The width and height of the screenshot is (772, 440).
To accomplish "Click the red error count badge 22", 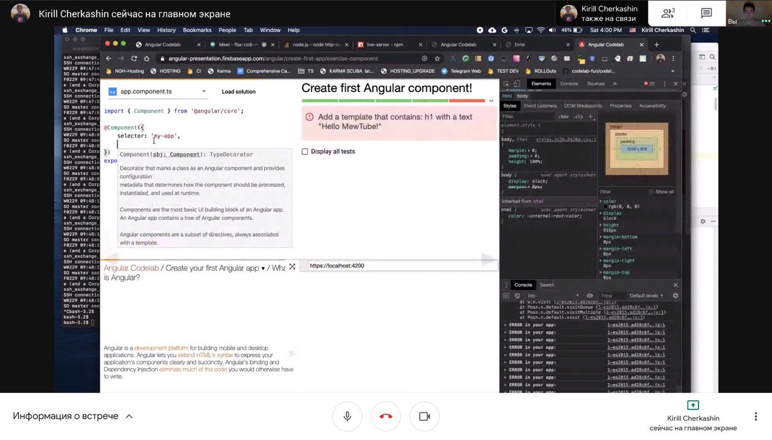I will pos(649,84).
